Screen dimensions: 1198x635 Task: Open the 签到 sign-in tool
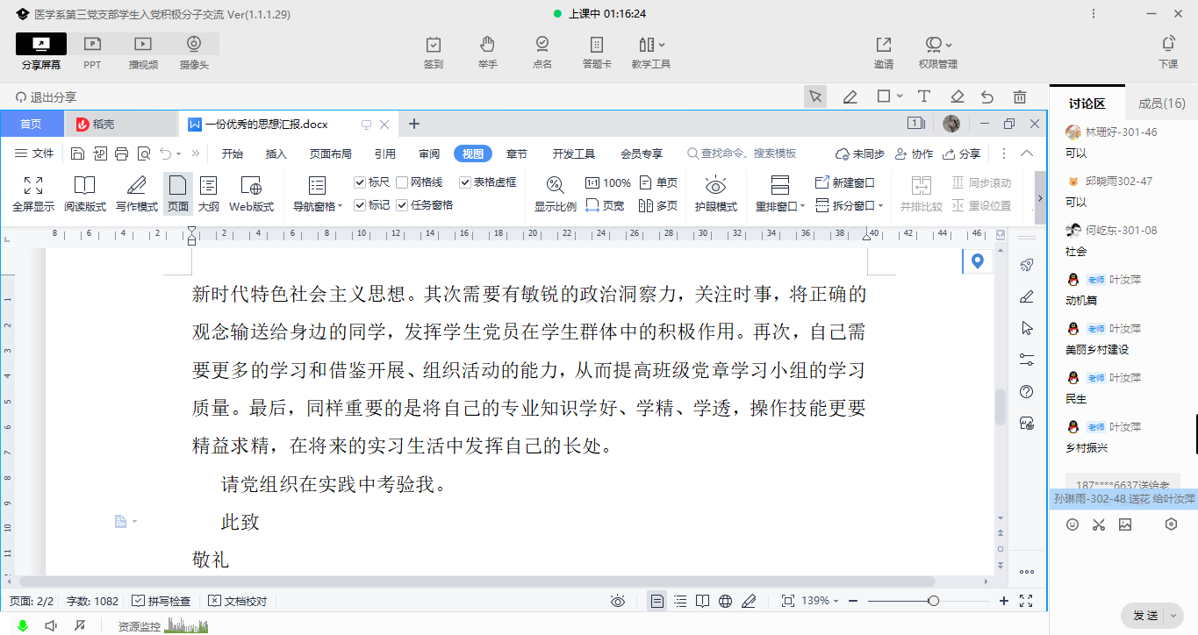[433, 51]
